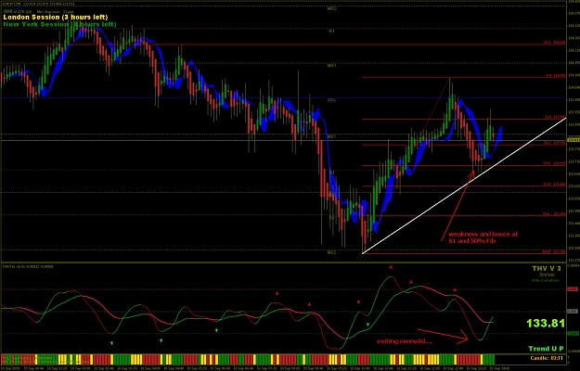
Task: Click the highlighted current-price tag on price scale
Action: tap(573, 140)
